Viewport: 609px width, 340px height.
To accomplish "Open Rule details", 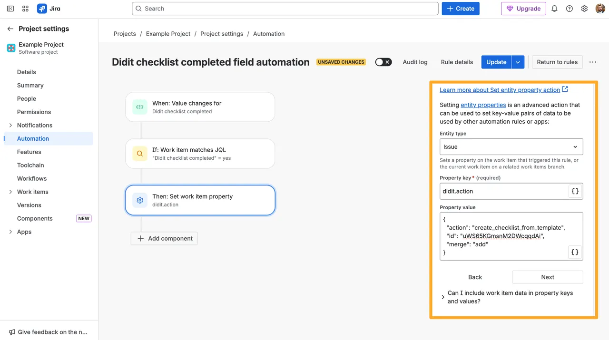I will (x=457, y=62).
